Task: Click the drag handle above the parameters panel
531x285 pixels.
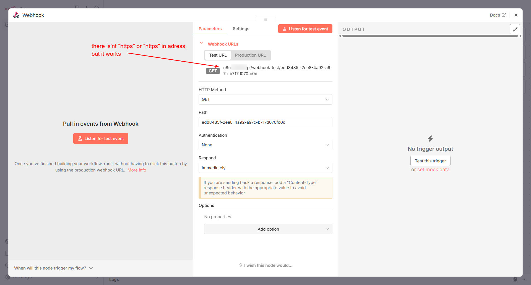Action: (x=265, y=20)
